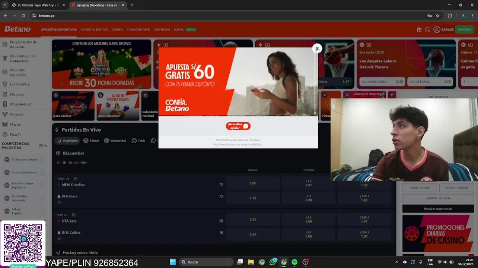Select the Tenis filter chip
478x268 pixels.
coord(138,141)
